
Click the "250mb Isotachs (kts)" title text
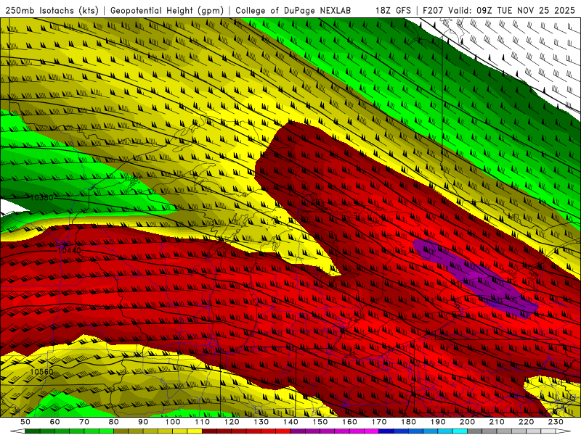tap(52, 10)
